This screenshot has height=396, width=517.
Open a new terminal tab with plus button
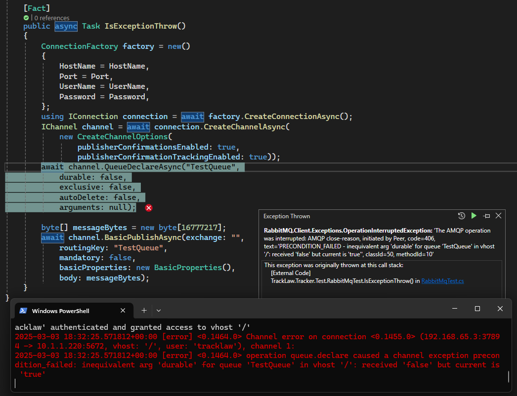[144, 311]
